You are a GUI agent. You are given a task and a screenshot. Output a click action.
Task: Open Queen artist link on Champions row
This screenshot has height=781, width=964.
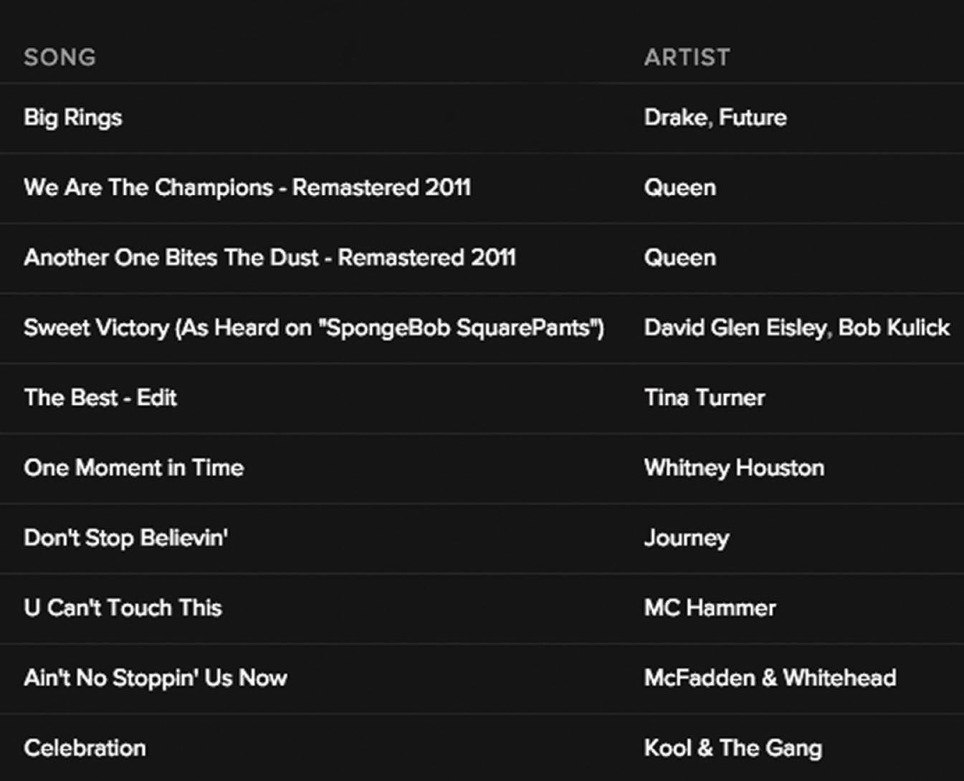[x=679, y=188]
